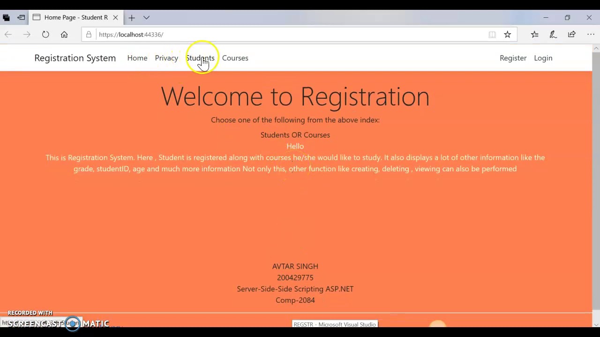Reload the page with refresh icon
Screen dimensions: 600x337
[45, 35]
